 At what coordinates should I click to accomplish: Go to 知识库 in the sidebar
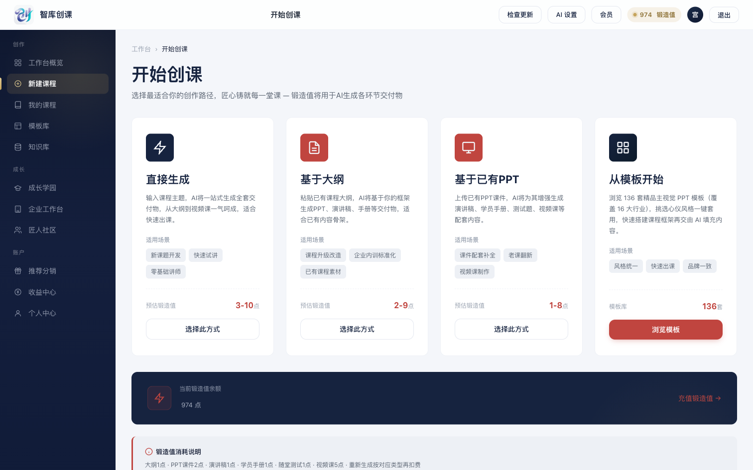click(x=58, y=147)
